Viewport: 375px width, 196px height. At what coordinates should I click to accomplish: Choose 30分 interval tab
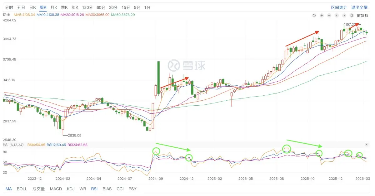point(113,7)
